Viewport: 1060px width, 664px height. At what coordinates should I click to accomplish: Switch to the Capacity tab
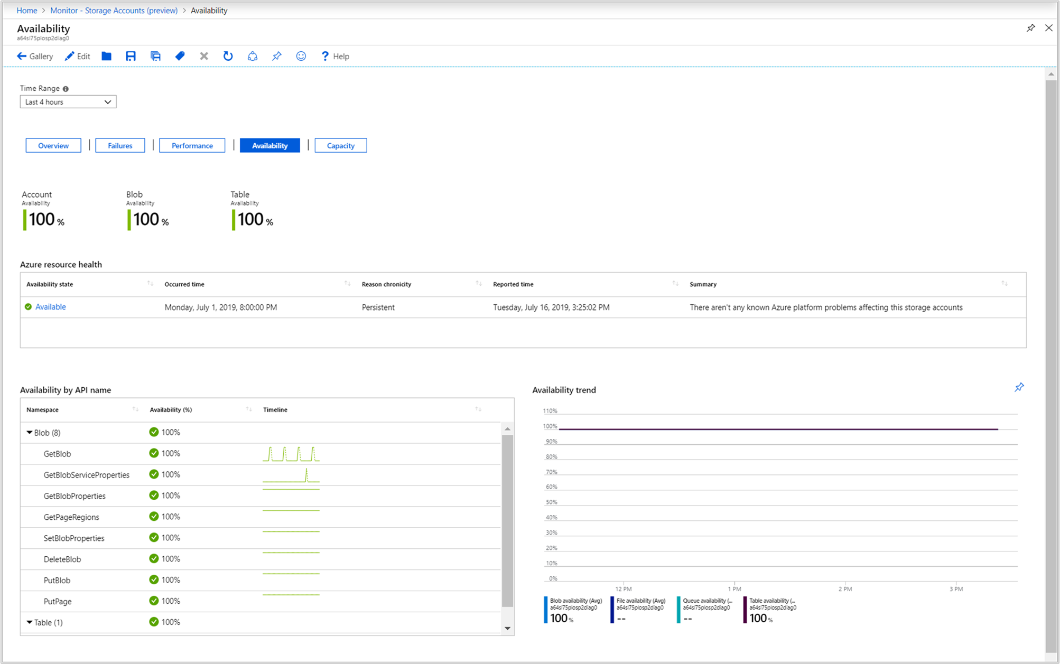(x=339, y=145)
